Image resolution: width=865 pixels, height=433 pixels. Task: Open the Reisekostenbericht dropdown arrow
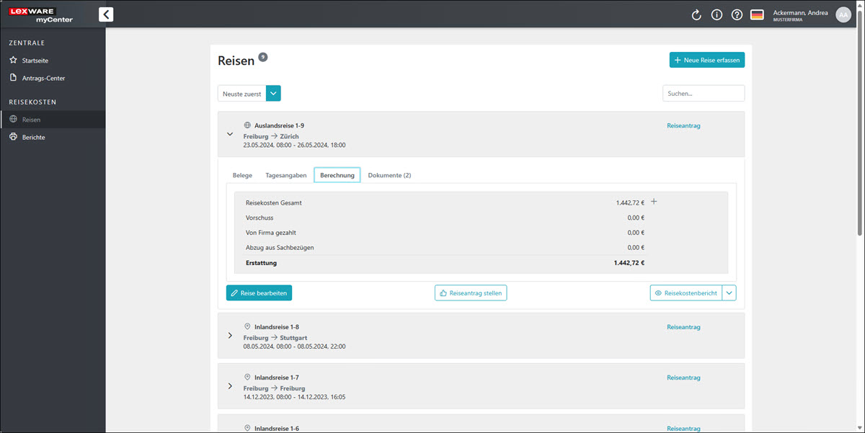click(729, 293)
